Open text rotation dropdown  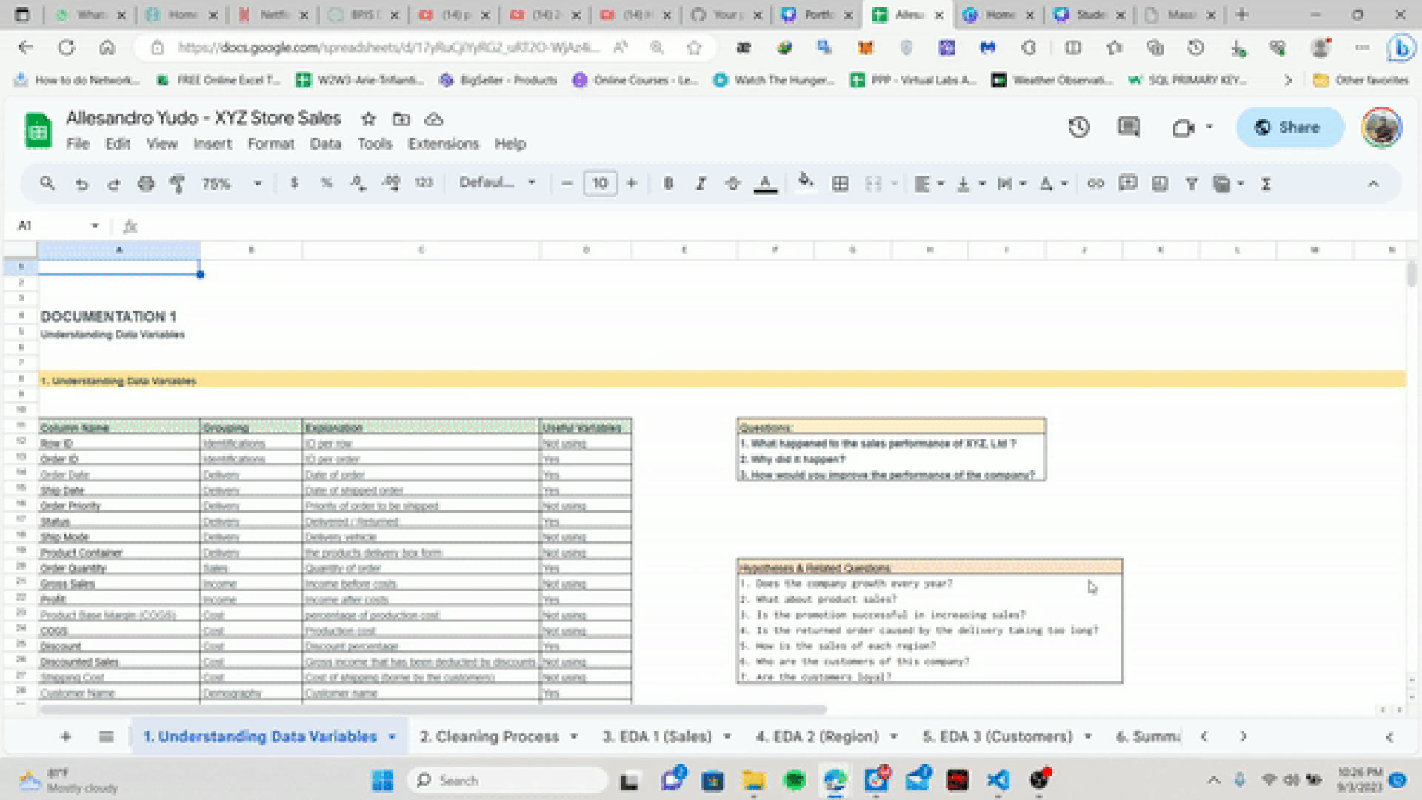1052,183
